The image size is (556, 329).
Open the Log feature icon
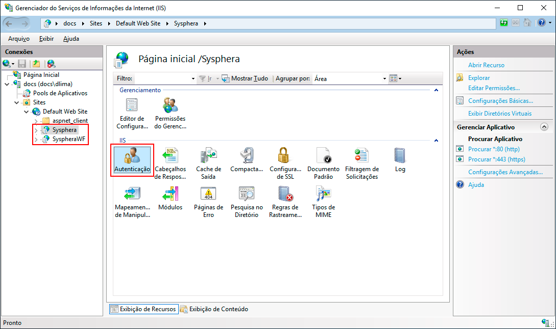(400, 156)
